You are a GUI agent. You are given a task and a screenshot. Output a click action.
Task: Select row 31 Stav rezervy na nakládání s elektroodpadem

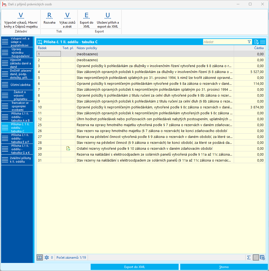[x=151, y=160]
